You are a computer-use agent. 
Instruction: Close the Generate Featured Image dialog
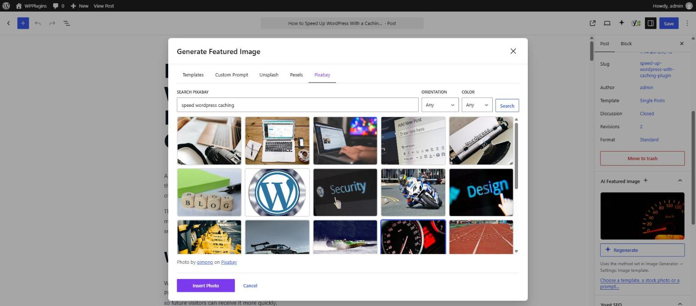click(513, 51)
